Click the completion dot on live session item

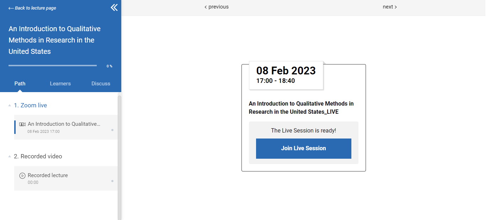[112, 130]
